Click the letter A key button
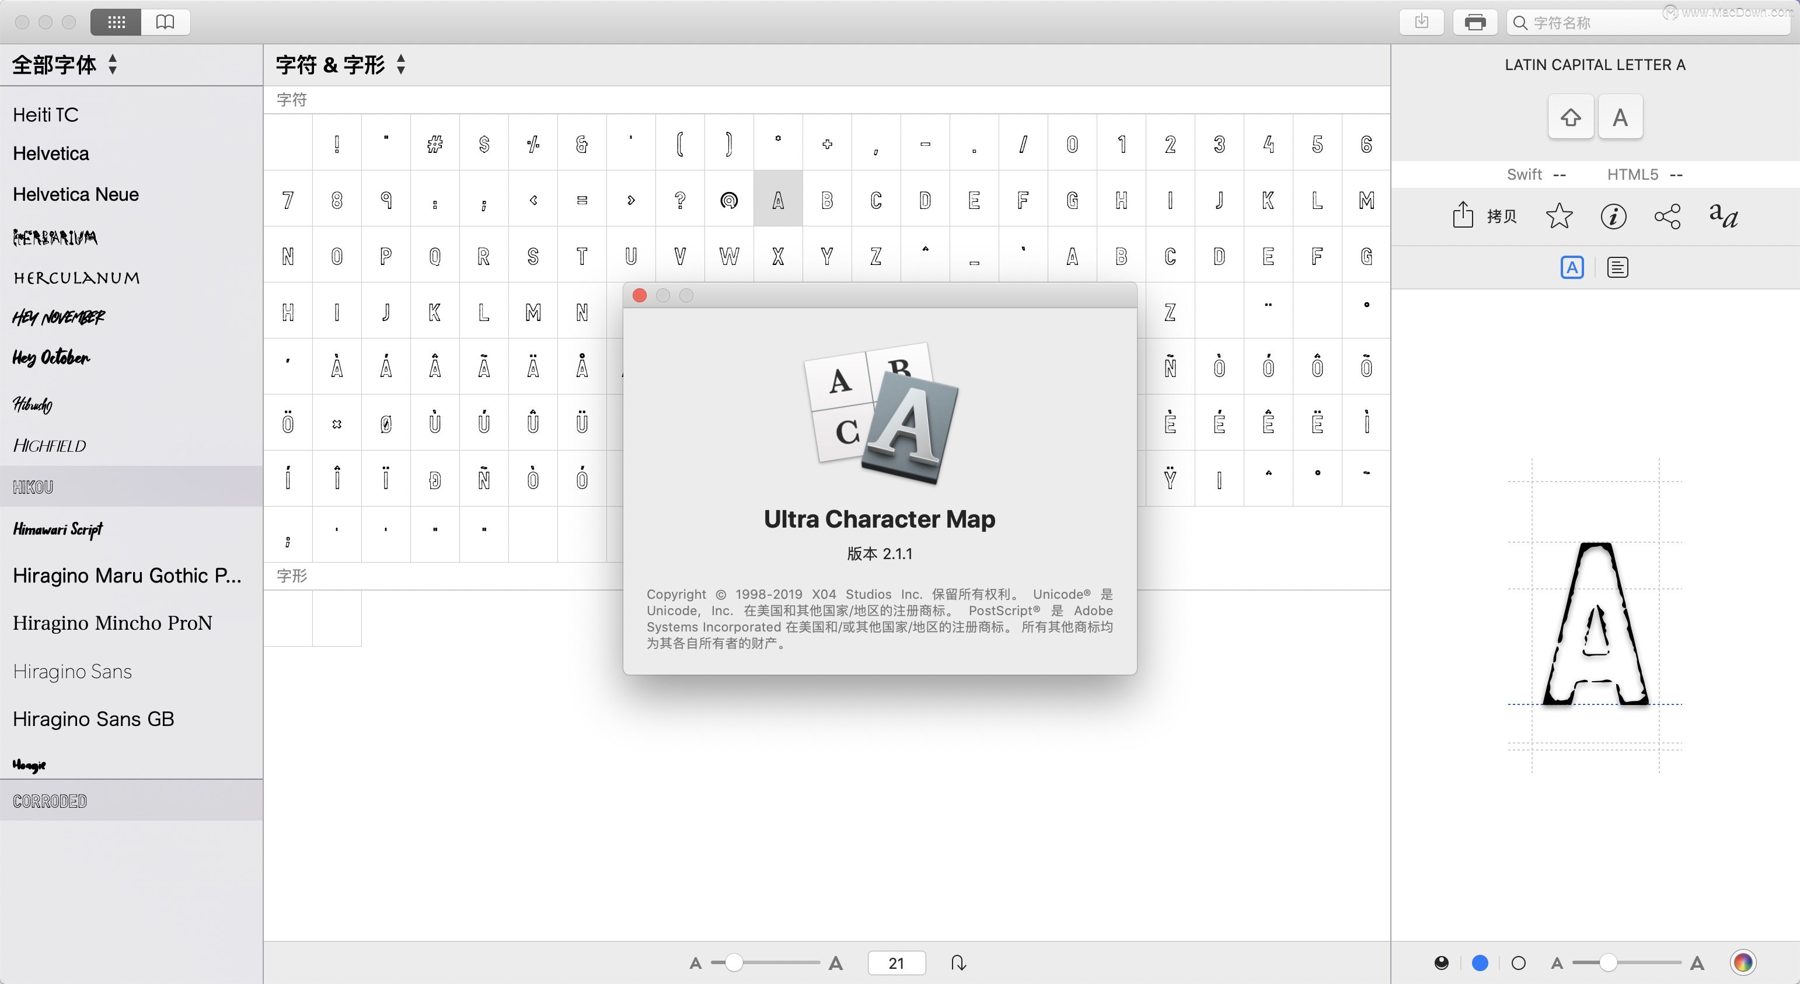Image resolution: width=1800 pixels, height=984 pixels. (1620, 117)
